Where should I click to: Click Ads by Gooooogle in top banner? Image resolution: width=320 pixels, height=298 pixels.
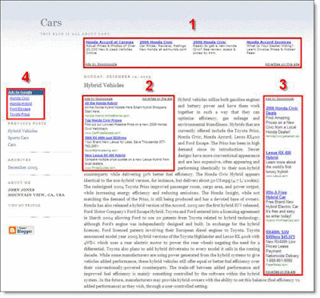click(102, 64)
